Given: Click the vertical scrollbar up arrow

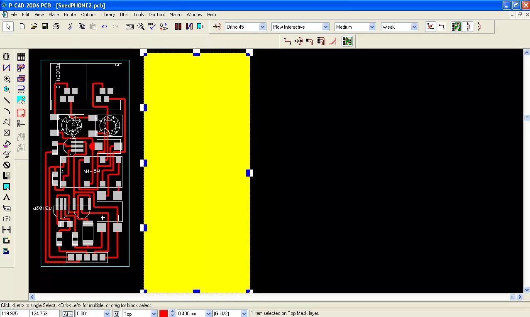Looking at the screenshot, I should click(x=527, y=52).
